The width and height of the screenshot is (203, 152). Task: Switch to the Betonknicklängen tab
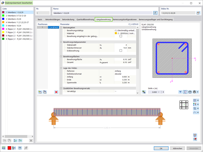53,19
